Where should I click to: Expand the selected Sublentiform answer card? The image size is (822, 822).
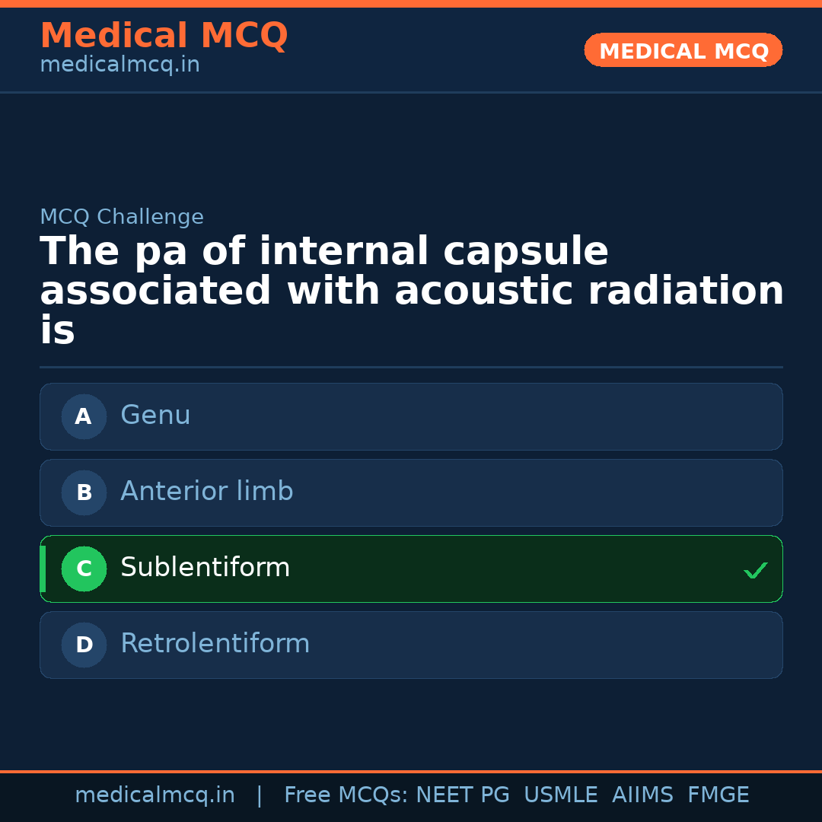coord(411,569)
